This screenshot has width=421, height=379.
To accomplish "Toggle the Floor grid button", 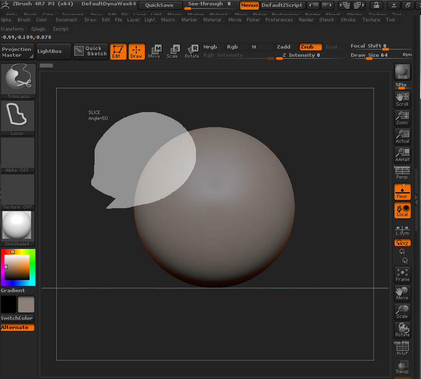I will click(402, 192).
